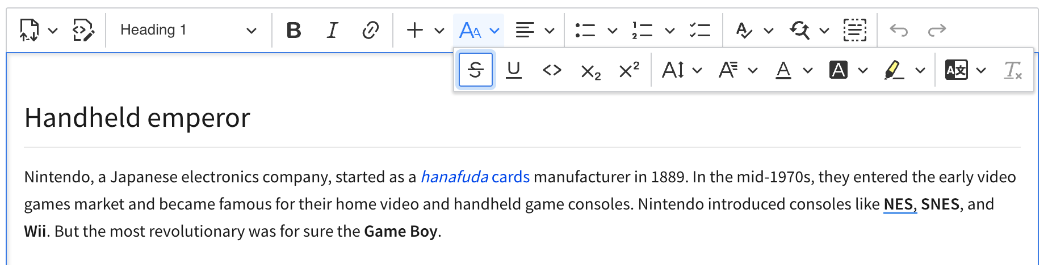This screenshot has width=1048, height=265.
Task: Toggle the bulleted list
Action: click(585, 30)
